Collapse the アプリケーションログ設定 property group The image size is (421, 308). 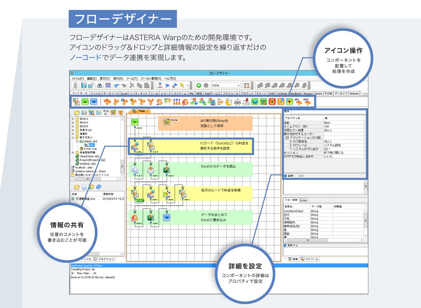[287, 138]
